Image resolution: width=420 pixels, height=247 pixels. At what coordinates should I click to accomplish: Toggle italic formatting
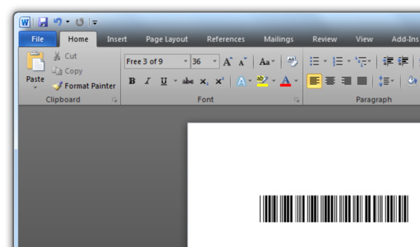[x=147, y=81]
